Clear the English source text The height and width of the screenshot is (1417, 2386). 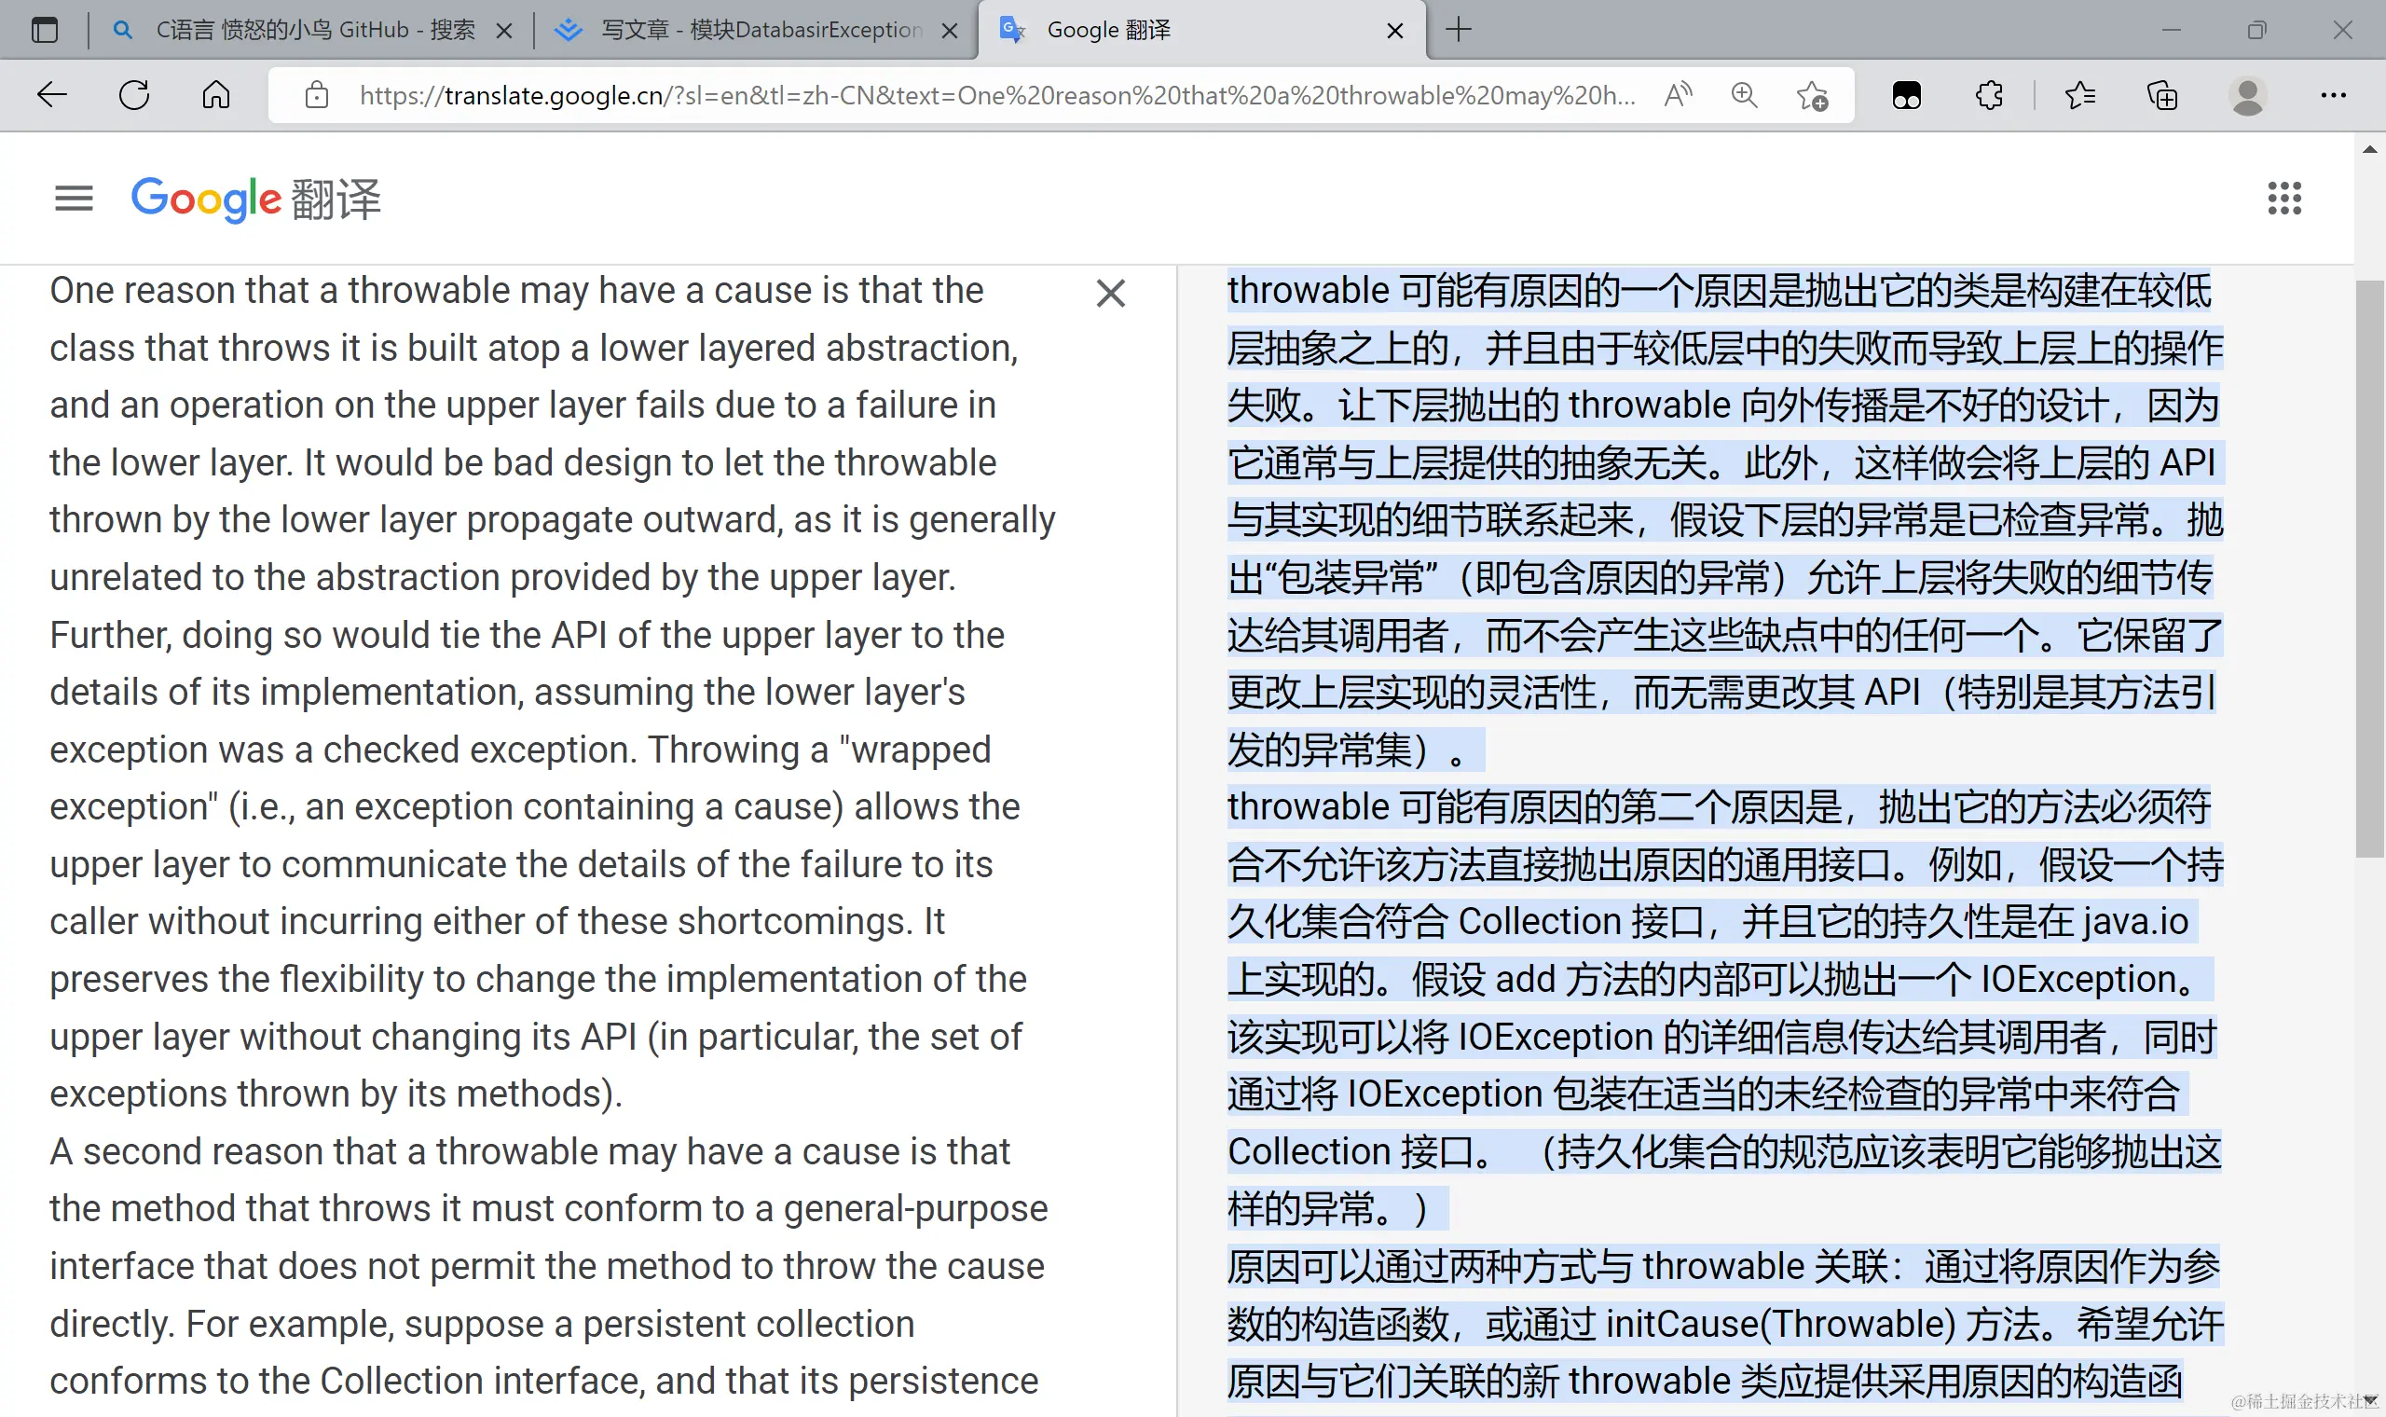[1110, 293]
